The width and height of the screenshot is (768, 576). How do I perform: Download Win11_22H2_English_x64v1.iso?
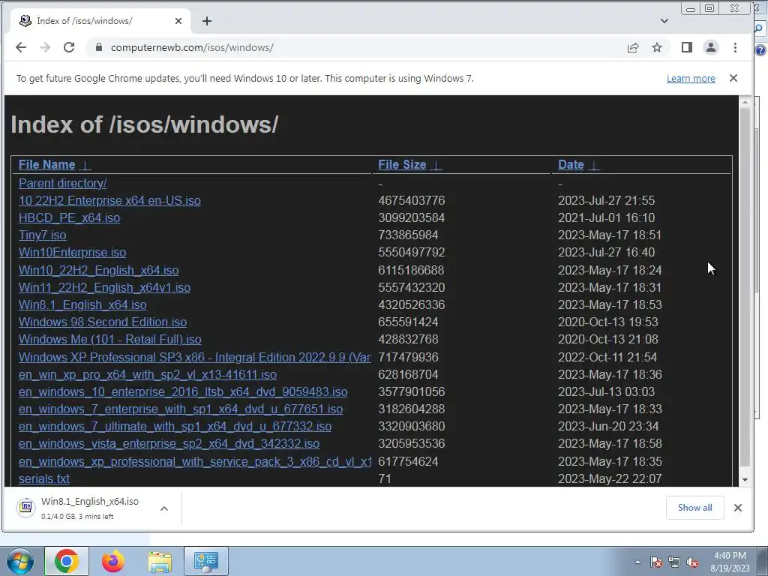104,287
